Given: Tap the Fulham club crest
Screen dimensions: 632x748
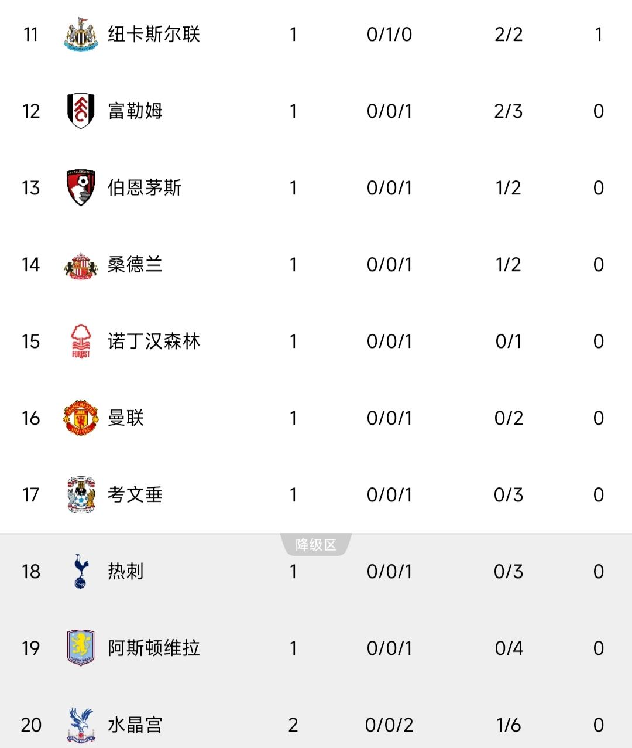Looking at the screenshot, I should tap(81, 111).
